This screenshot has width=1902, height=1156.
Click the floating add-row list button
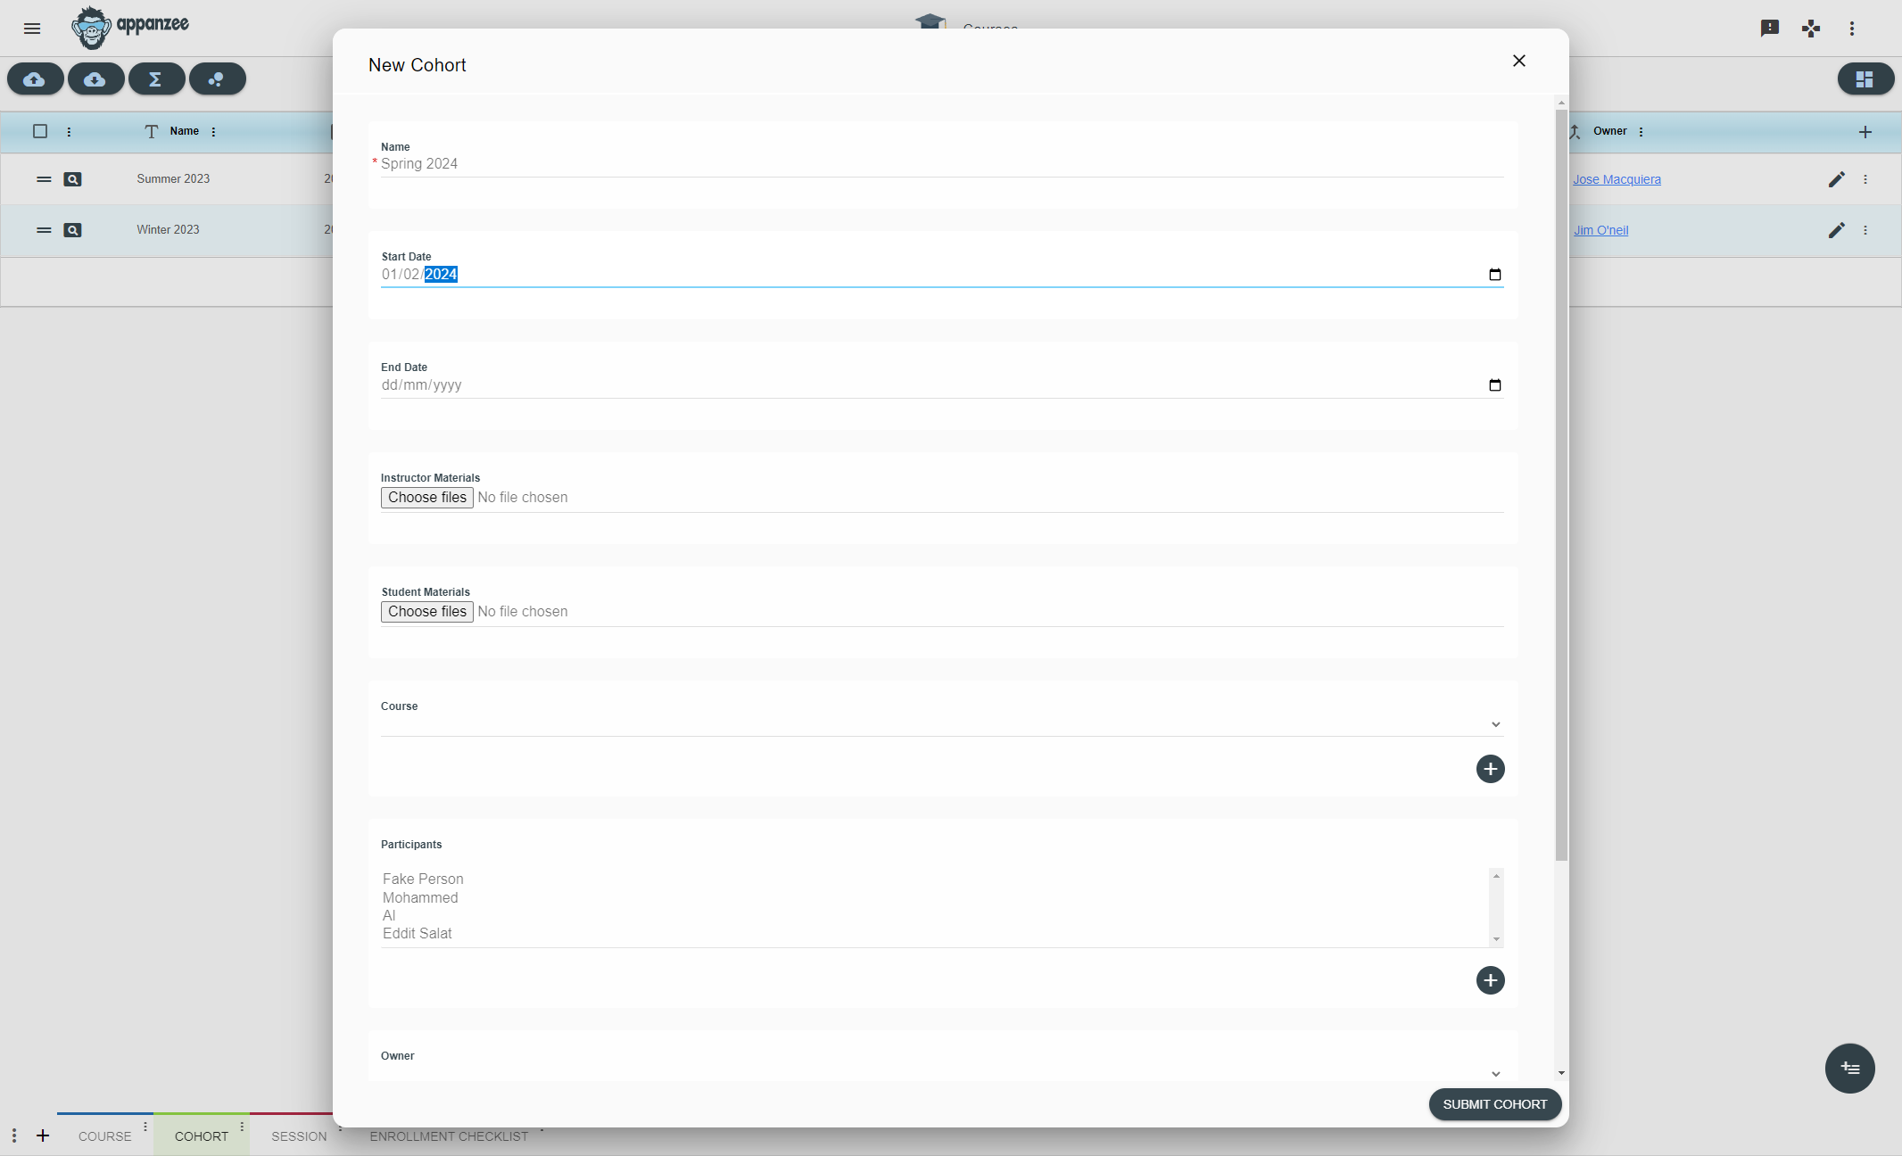point(1850,1068)
